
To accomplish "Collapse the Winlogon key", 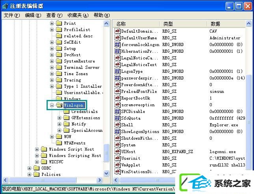I will (52, 105).
